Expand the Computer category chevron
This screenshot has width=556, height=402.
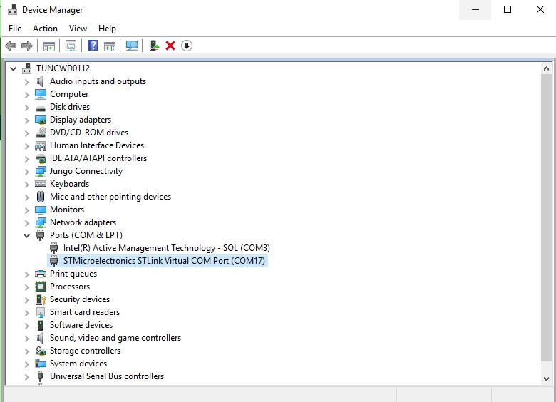[x=26, y=94]
